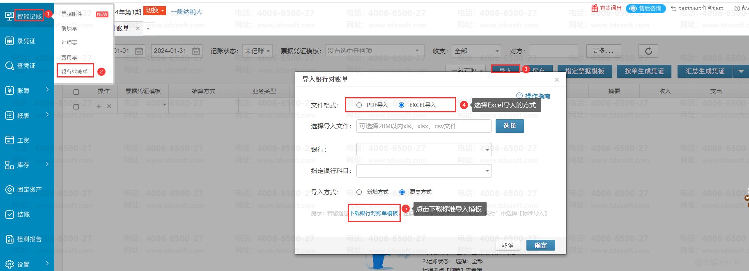Tick the select-all checkbox in table header

(76, 92)
